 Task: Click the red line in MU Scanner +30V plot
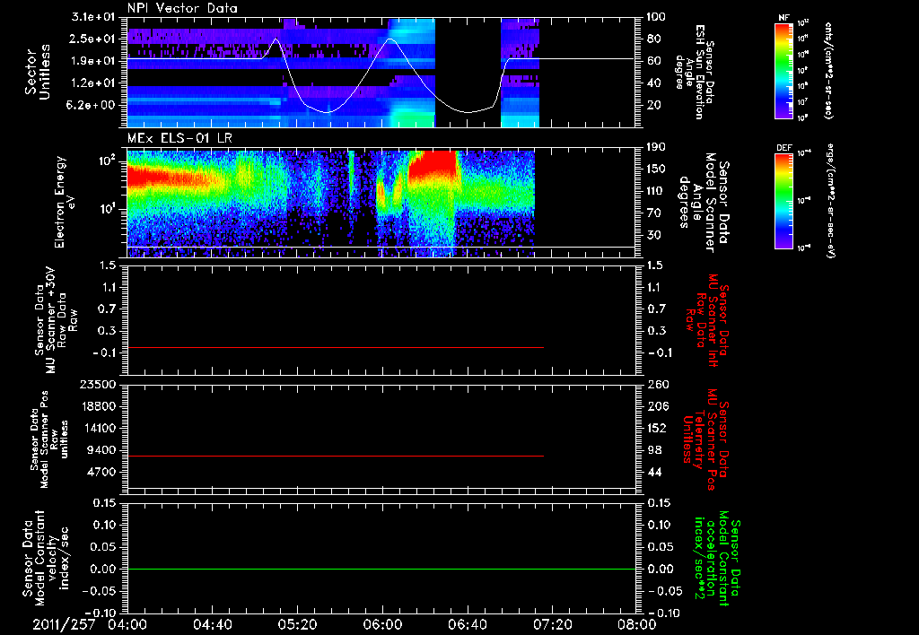336,347
